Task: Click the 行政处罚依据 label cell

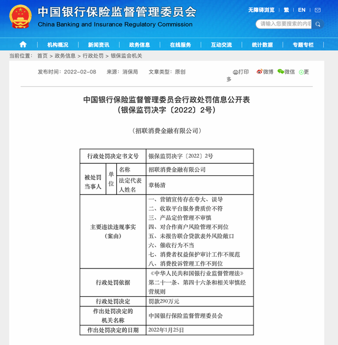Action: click(113, 283)
